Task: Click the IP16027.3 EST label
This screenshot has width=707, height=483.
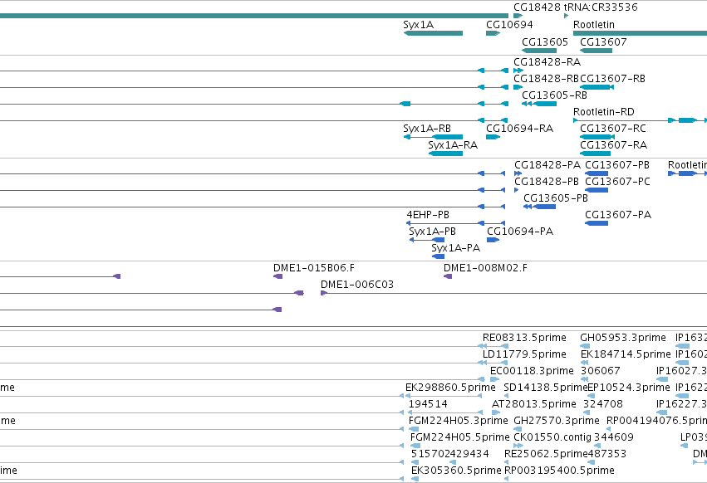Action: pyautogui.click(x=682, y=371)
